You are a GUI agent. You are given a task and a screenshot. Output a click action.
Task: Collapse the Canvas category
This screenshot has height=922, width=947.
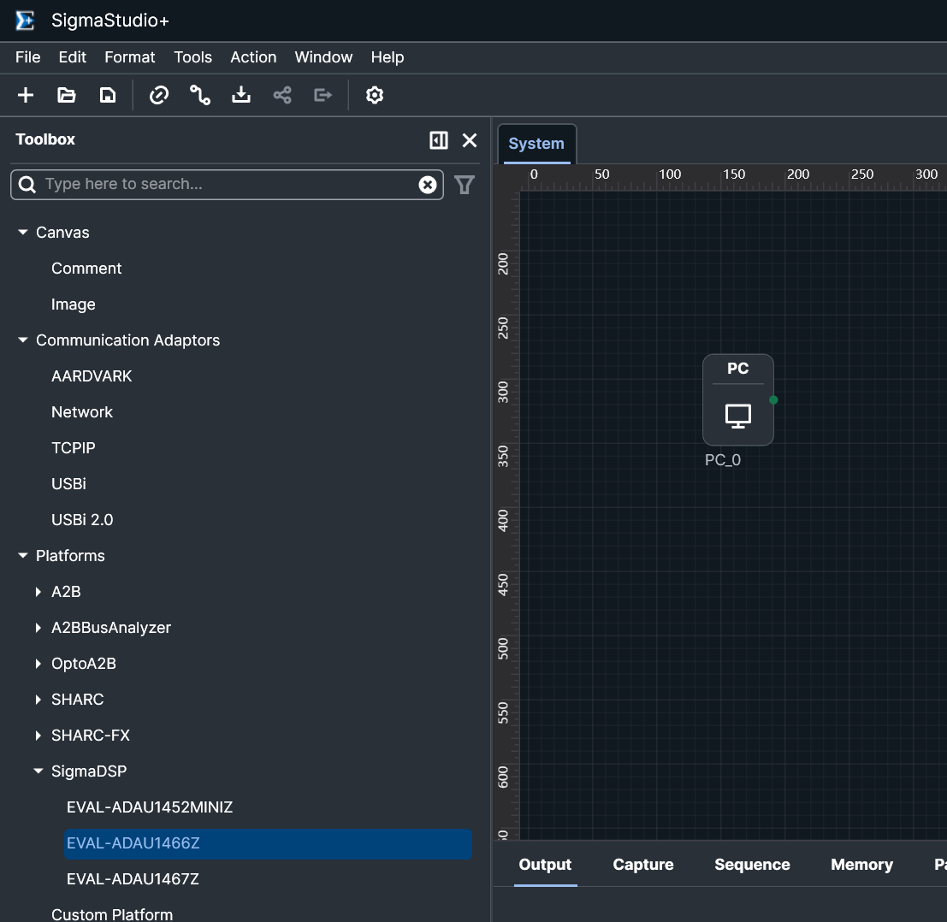(x=23, y=233)
